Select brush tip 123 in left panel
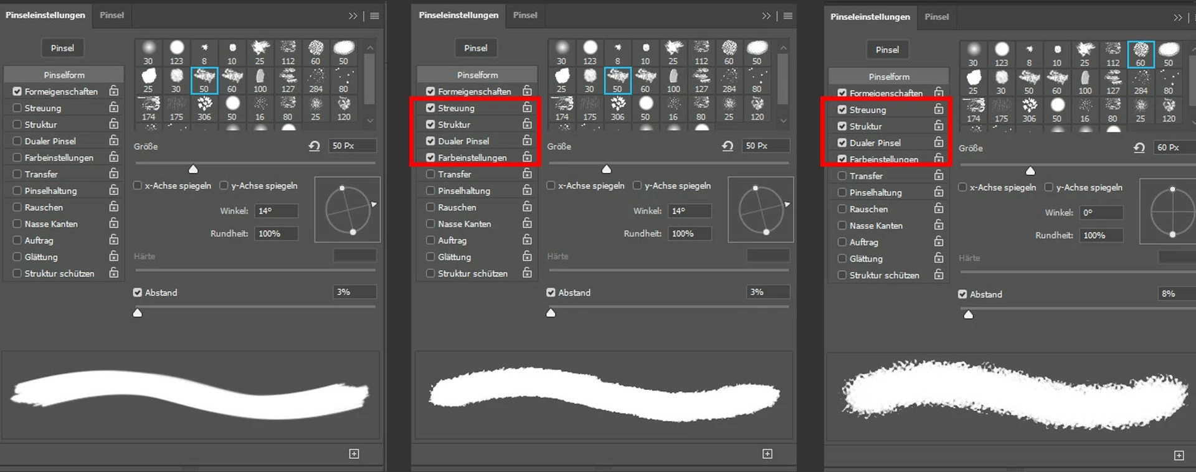1196x472 pixels. (x=177, y=53)
